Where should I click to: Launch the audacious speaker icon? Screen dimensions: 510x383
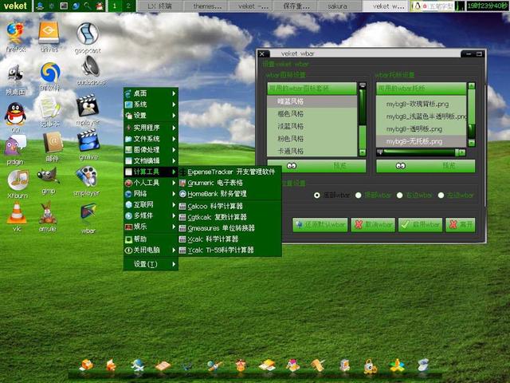click(x=91, y=66)
